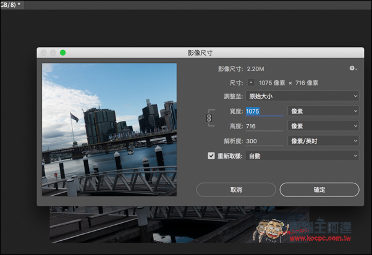Click the 寬度 field showing 1075
Viewport: 372px width, 255px height.
coord(264,111)
